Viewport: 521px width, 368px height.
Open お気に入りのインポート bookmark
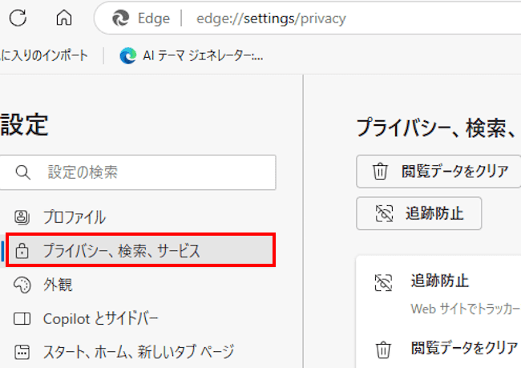pyautogui.click(x=44, y=55)
